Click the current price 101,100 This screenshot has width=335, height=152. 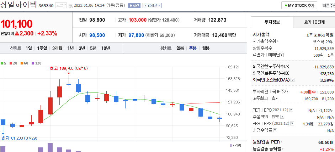tap(16, 24)
